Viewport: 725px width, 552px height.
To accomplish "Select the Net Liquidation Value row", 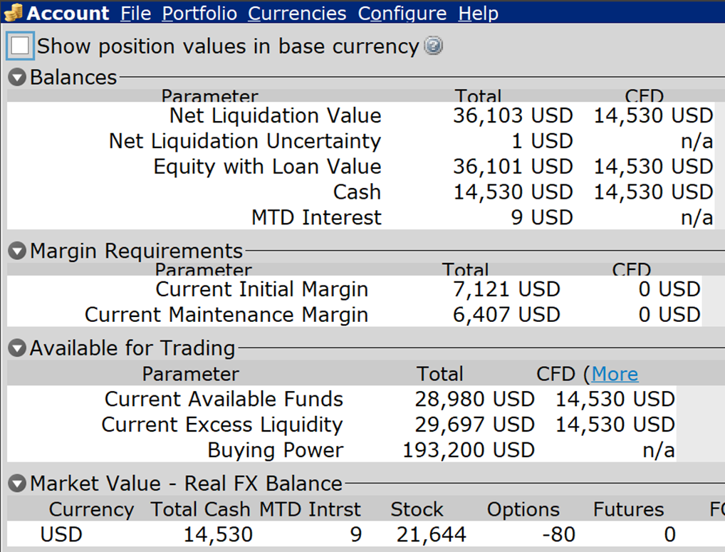I will pos(275,115).
